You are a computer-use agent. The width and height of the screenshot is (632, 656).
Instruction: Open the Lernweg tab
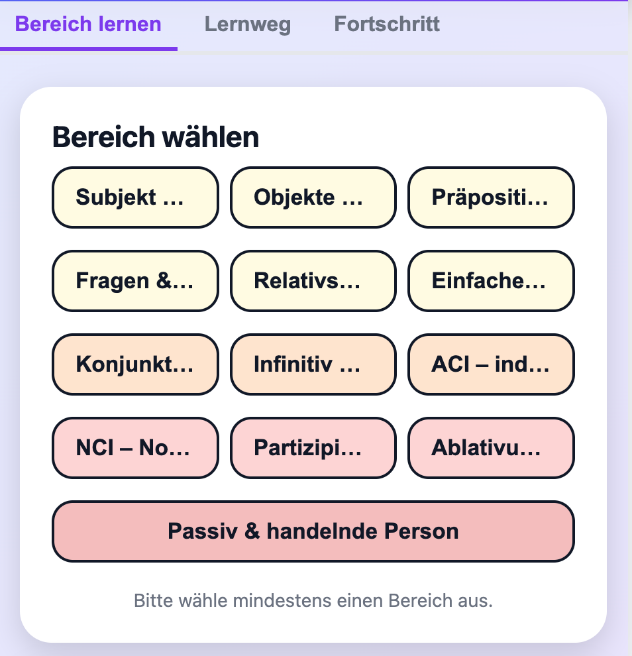247,25
